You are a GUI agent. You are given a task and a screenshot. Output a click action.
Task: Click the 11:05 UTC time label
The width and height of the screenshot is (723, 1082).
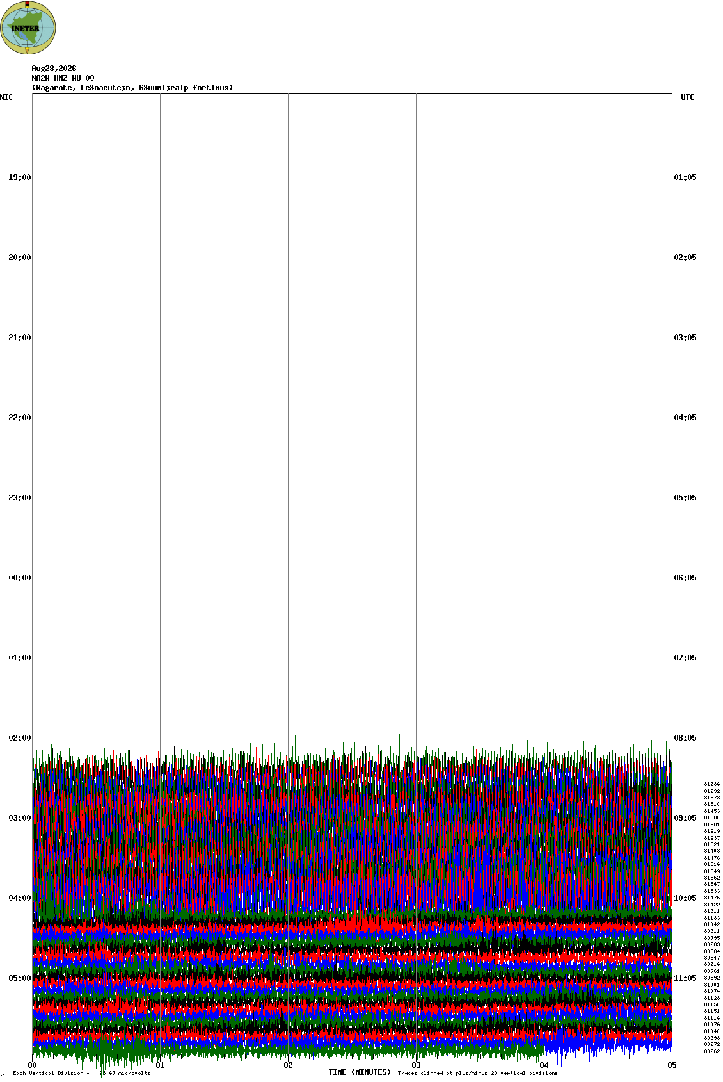click(685, 978)
